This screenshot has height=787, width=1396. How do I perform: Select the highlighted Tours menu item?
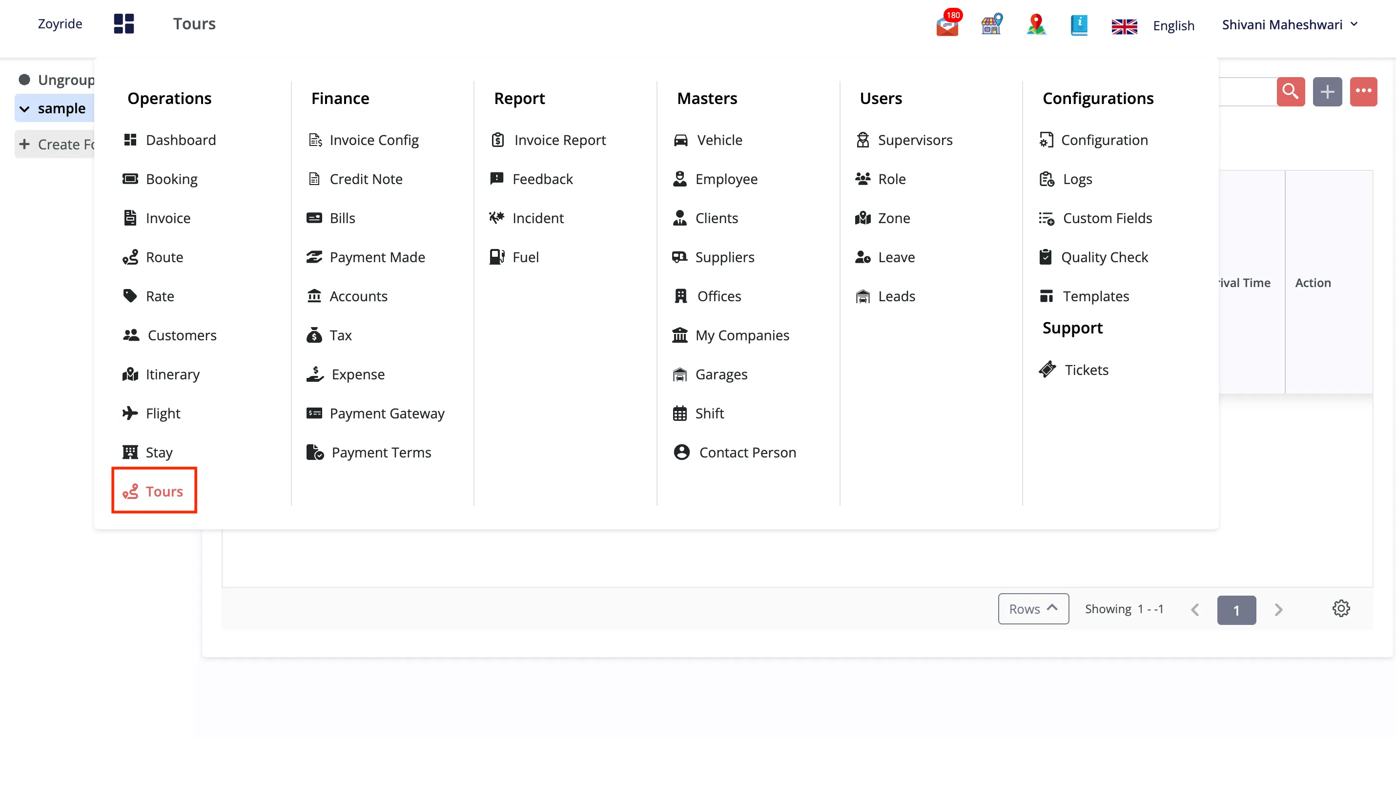coord(154,491)
